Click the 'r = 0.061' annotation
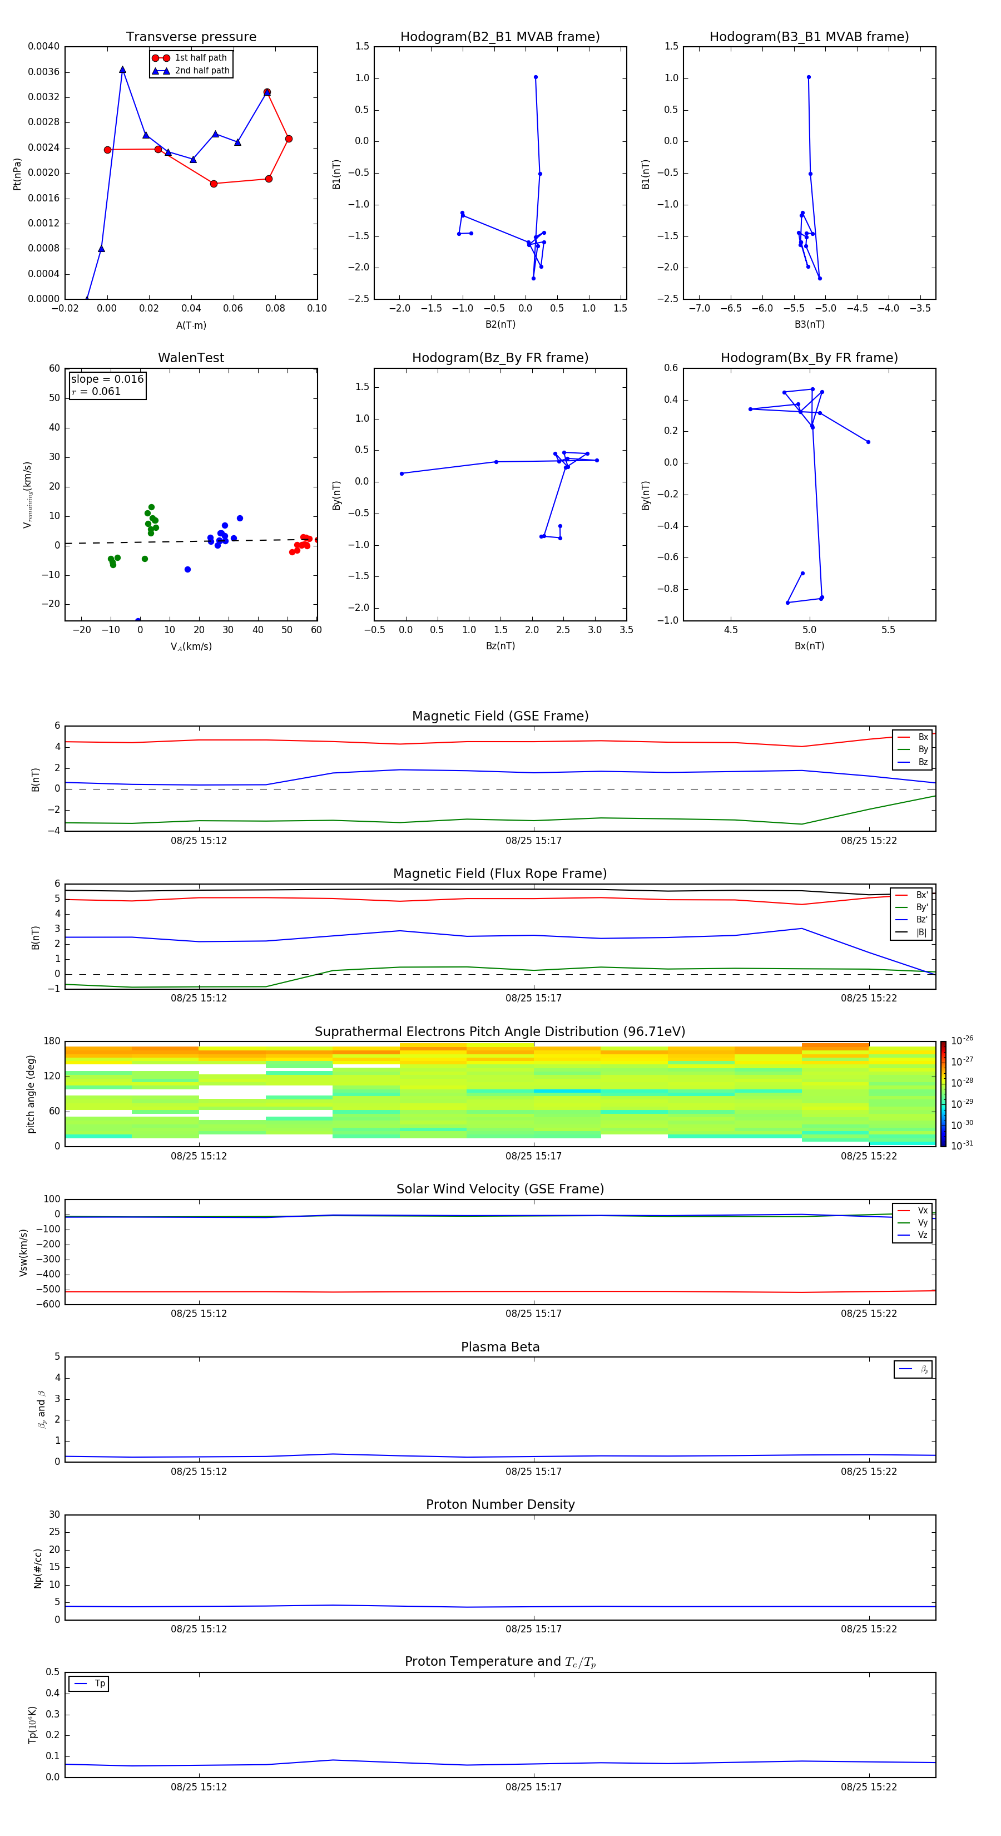This screenshot has width=1001, height=1836. [x=96, y=392]
